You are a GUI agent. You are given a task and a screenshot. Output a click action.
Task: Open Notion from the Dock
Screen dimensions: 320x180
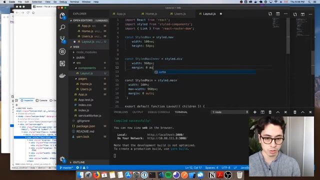coord(212,175)
